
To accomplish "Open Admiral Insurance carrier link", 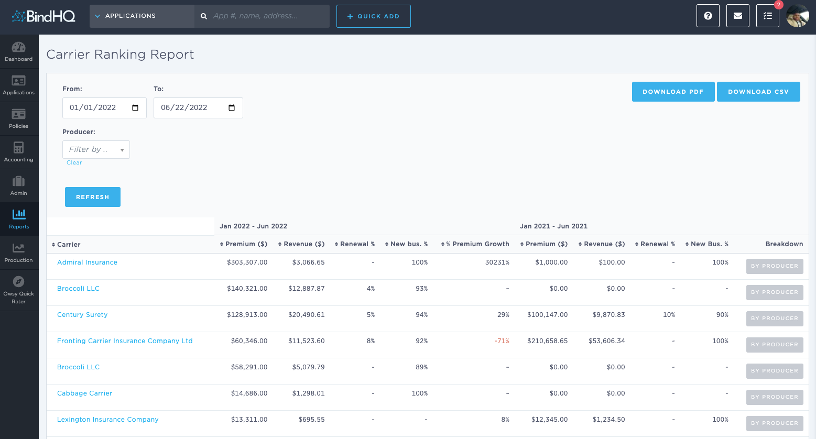I will tap(87, 262).
